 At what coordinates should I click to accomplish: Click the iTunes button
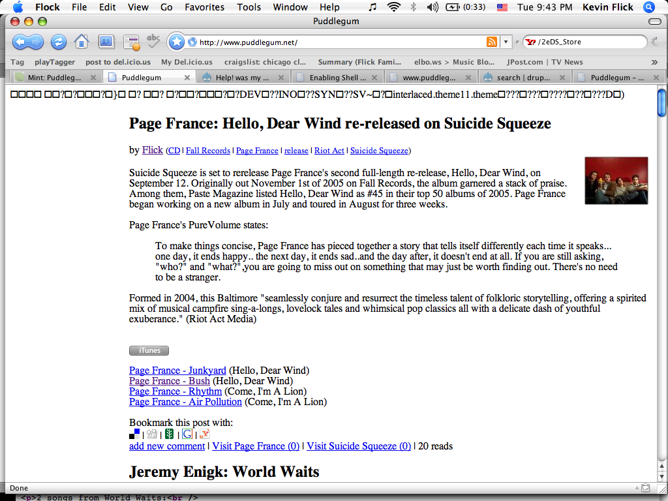[x=149, y=350]
